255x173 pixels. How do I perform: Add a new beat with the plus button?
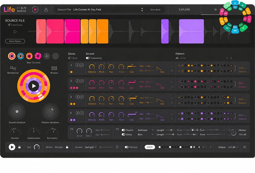click(47, 56)
